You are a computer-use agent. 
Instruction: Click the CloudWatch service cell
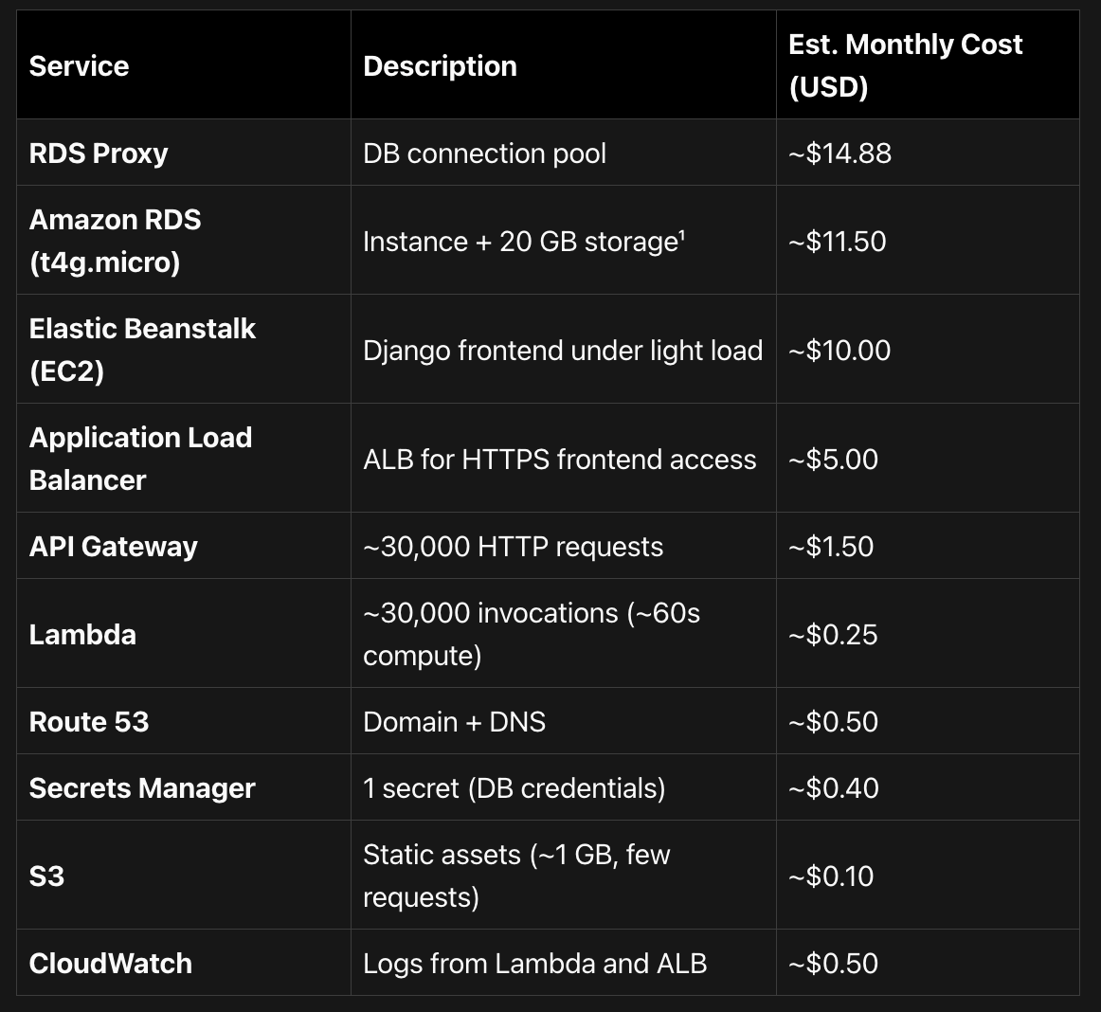pyautogui.click(x=111, y=963)
